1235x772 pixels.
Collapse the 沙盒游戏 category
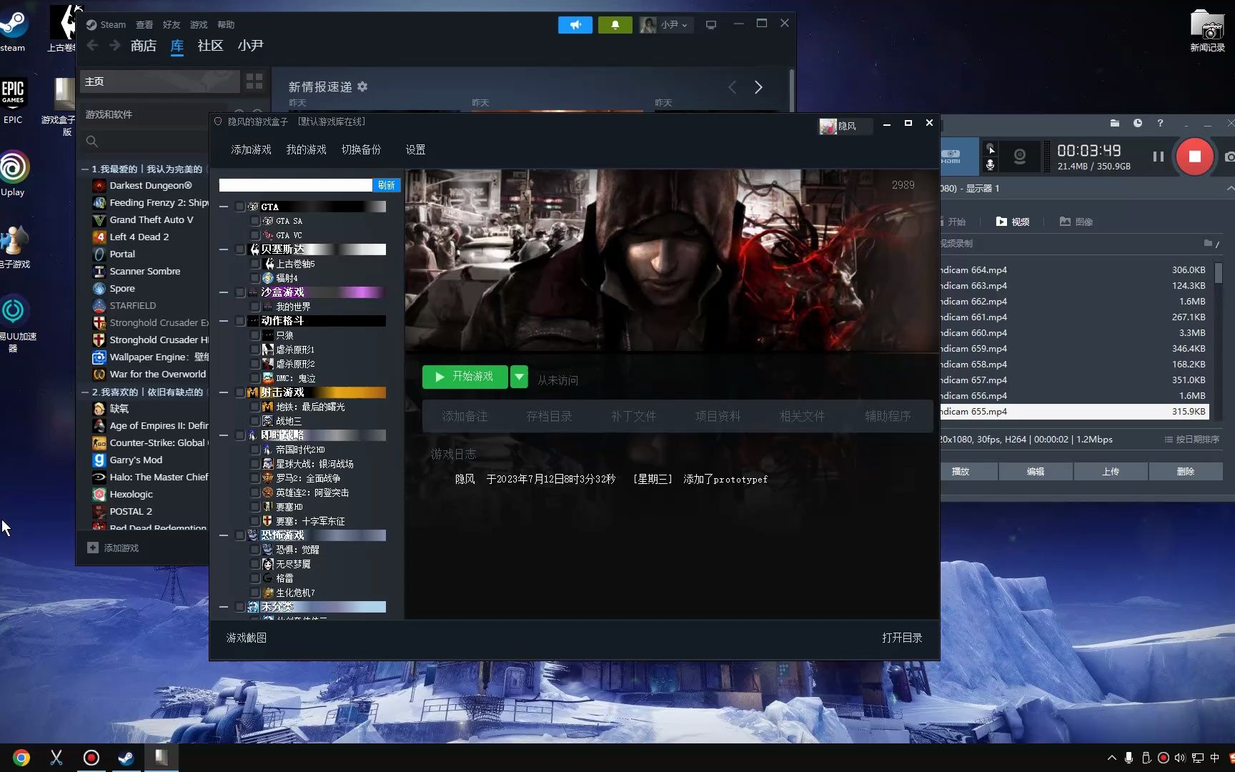tap(224, 292)
